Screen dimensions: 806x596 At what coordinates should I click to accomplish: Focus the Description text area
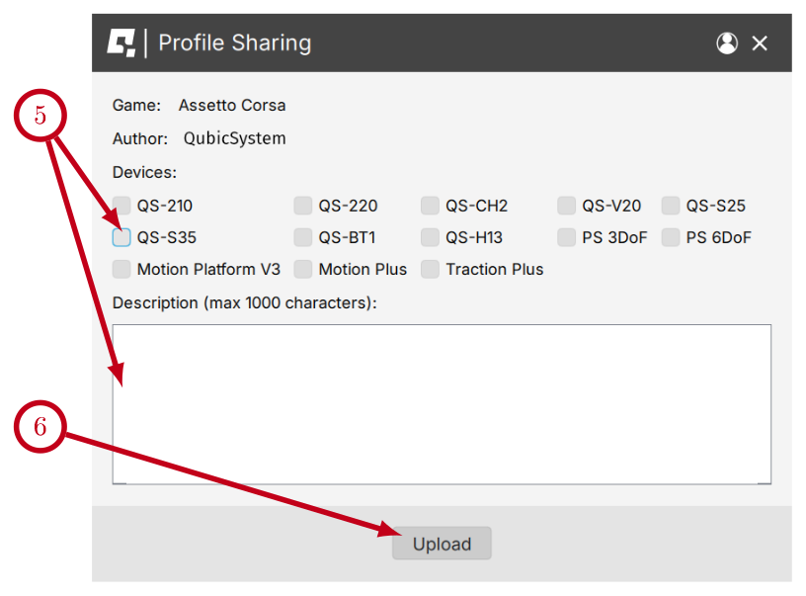tap(441, 403)
